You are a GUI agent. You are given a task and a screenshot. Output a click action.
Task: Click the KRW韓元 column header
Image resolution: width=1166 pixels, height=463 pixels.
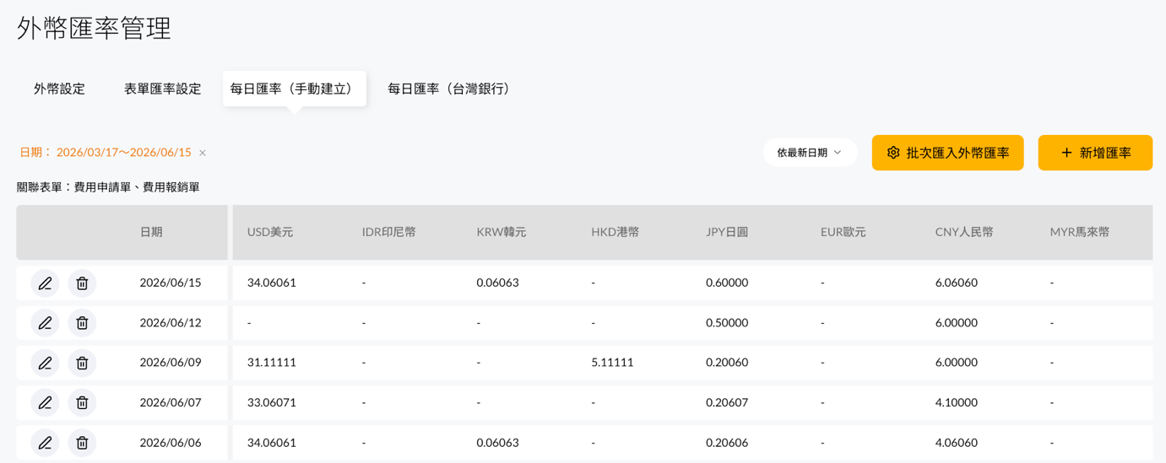tap(502, 232)
